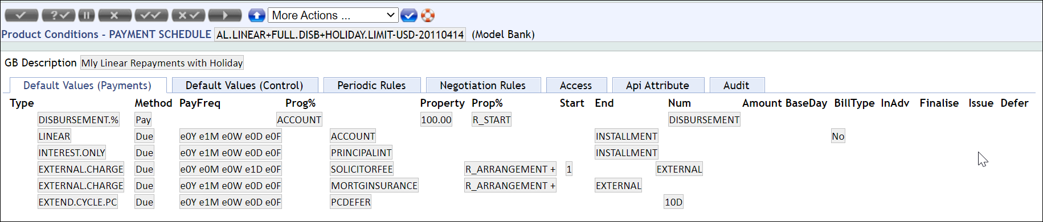Click the validate question-check toolbar icon
This screenshot has height=222, width=1043.
[59, 15]
